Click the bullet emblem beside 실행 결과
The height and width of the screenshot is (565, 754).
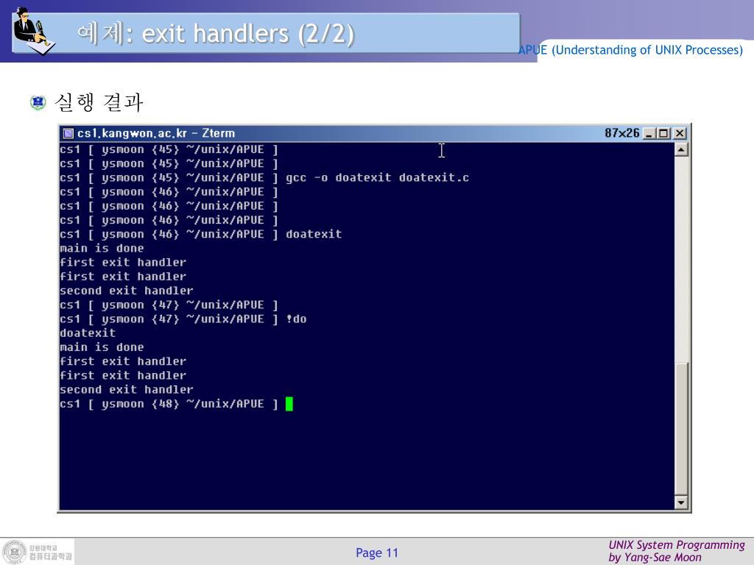(x=38, y=102)
